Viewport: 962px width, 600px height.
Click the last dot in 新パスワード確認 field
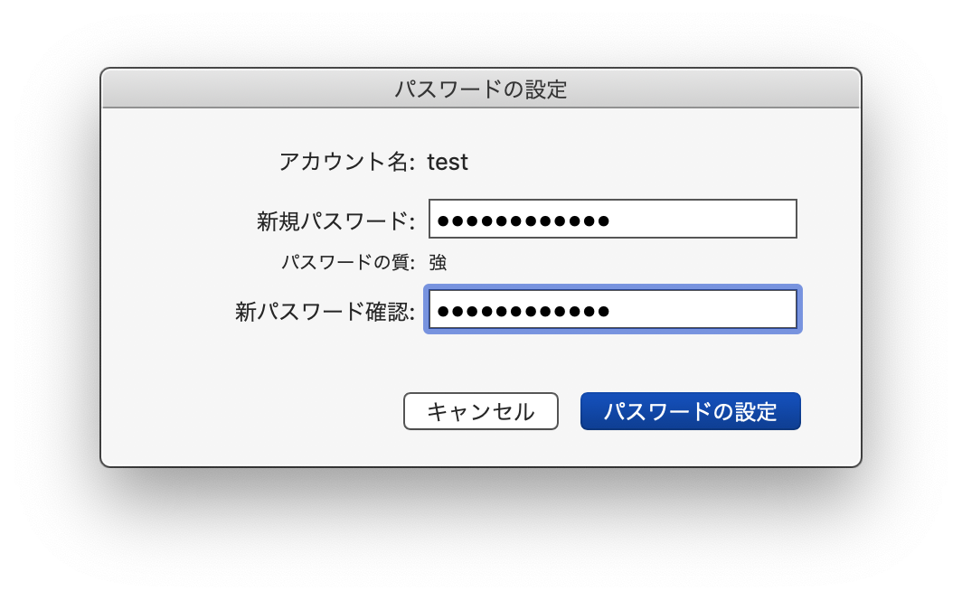[603, 311]
